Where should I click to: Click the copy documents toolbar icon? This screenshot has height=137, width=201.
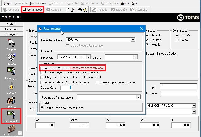(x=73, y=10)
